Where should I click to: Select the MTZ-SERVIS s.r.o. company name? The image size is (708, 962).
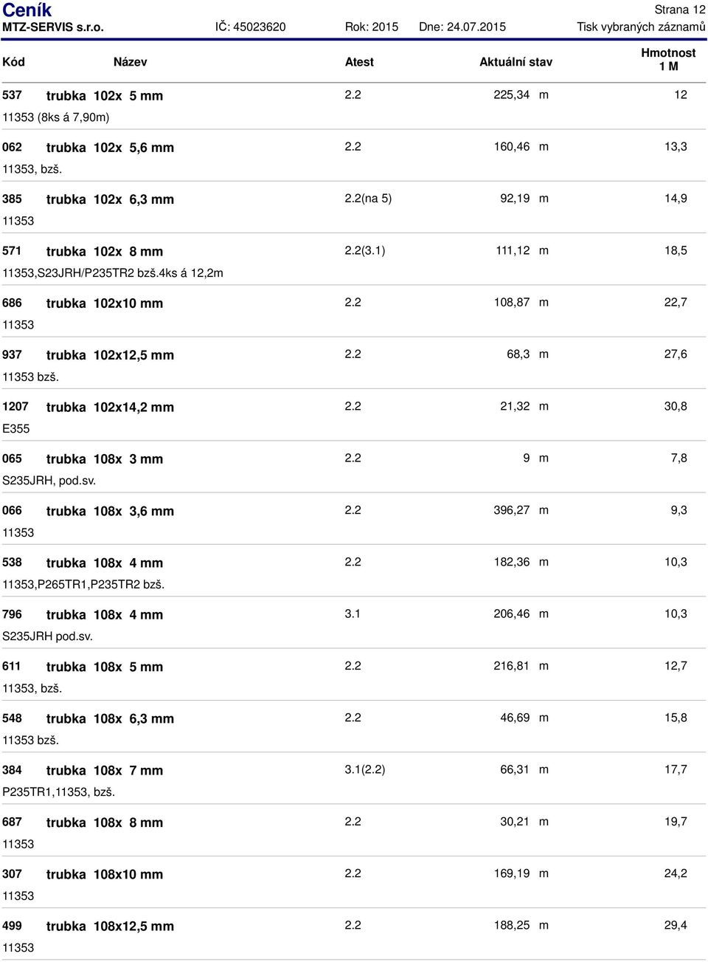(x=53, y=27)
